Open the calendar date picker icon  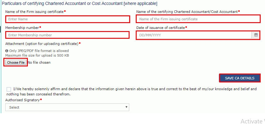[x=256, y=35]
